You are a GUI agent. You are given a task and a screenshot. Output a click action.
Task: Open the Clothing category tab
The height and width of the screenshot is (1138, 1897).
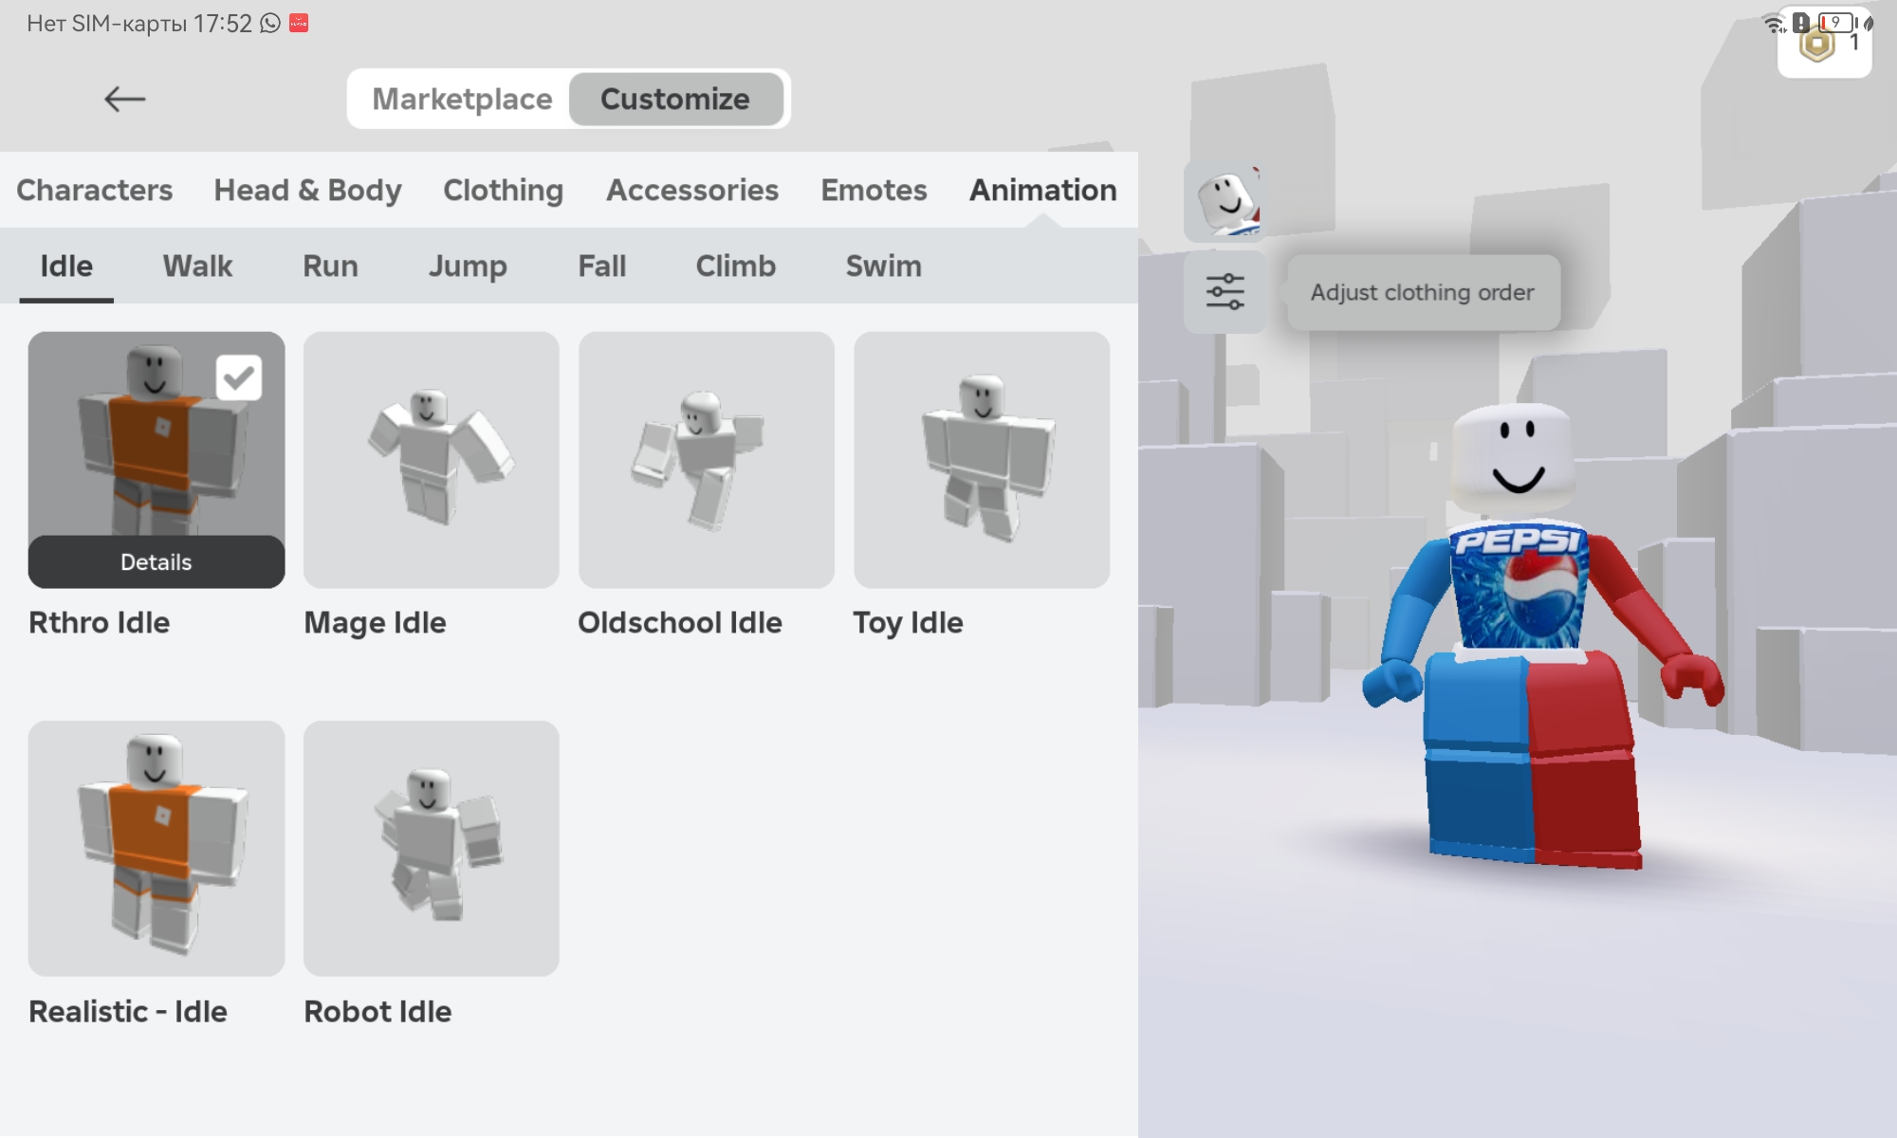pos(503,190)
